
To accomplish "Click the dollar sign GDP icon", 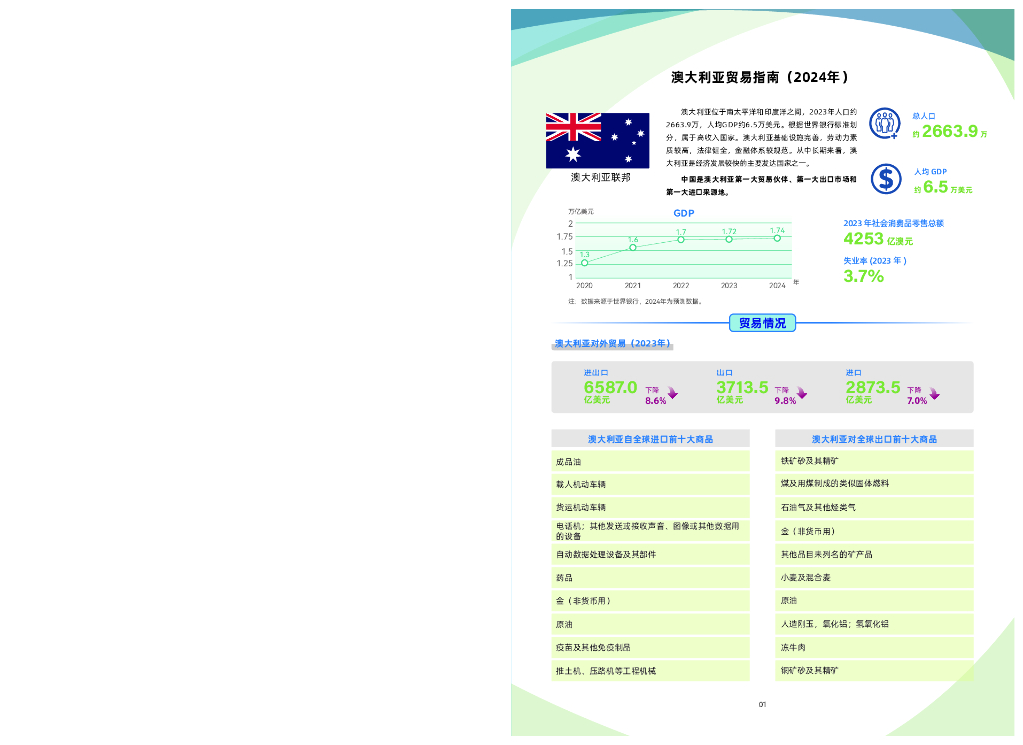I will pyautogui.click(x=885, y=178).
